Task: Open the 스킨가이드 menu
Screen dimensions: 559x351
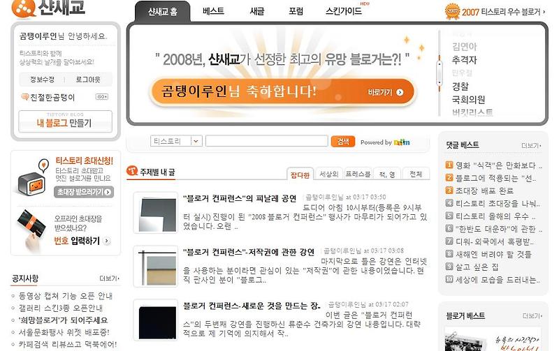Action: point(344,11)
